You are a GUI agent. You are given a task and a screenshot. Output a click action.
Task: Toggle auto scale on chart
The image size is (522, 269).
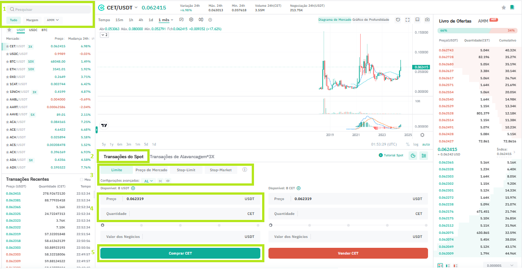pos(426,145)
